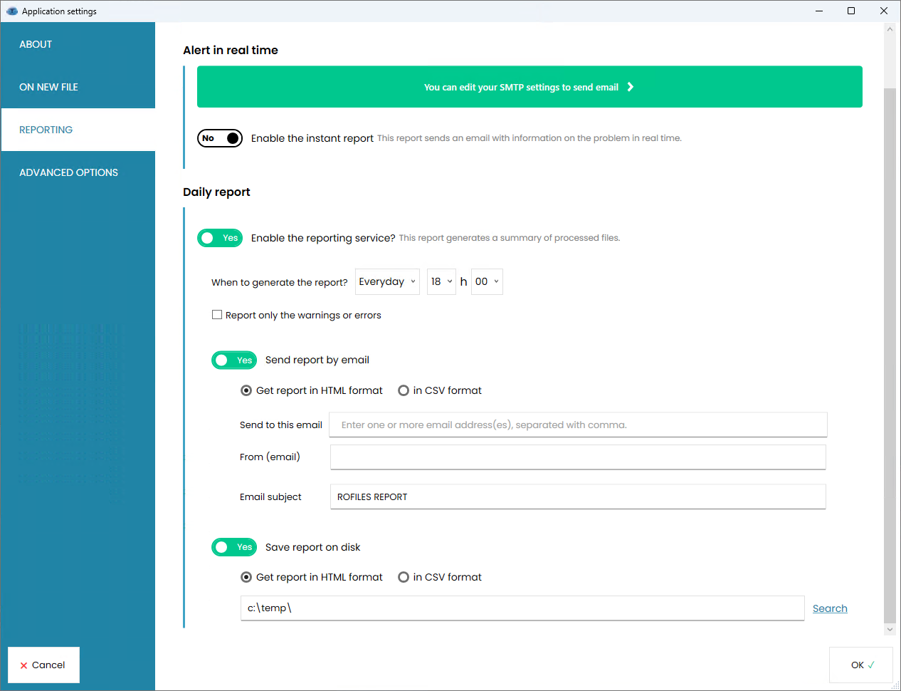Click 'When to generate the report?' label
The height and width of the screenshot is (691, 901).
coord(280,282)
